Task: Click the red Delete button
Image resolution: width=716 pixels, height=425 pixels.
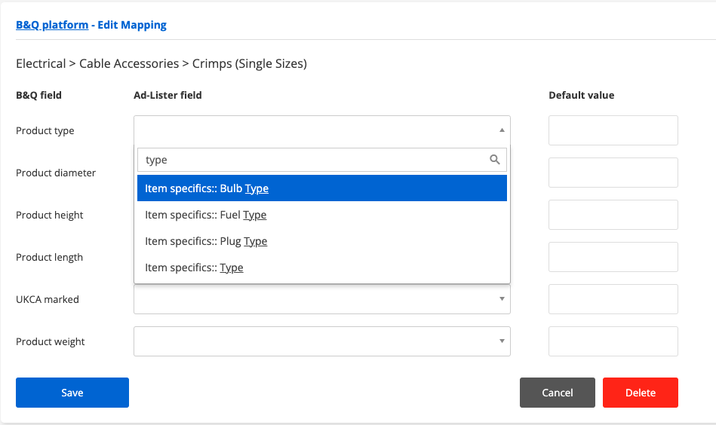Action: pyautogui.click(x=641, y=393)
